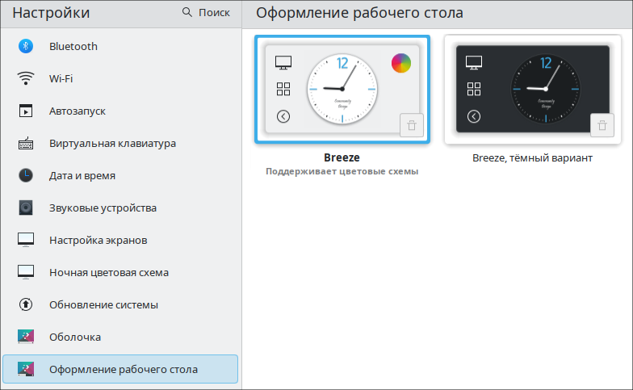The height and width of the screenshot is (390, 633).
Task: Click the Autostart (Автозапуск) icon
Action: [x=26, y=111]
